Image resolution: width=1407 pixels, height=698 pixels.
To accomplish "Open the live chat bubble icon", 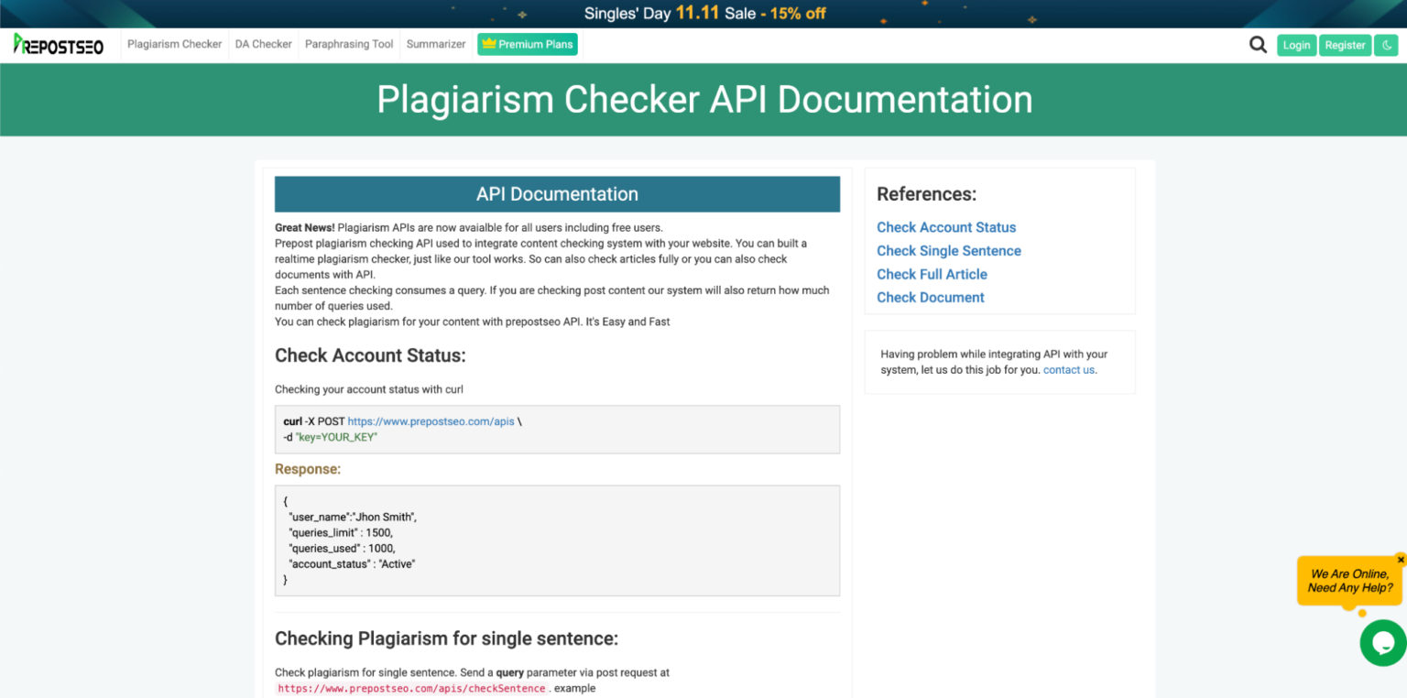I will click(x=1383, y=643).
